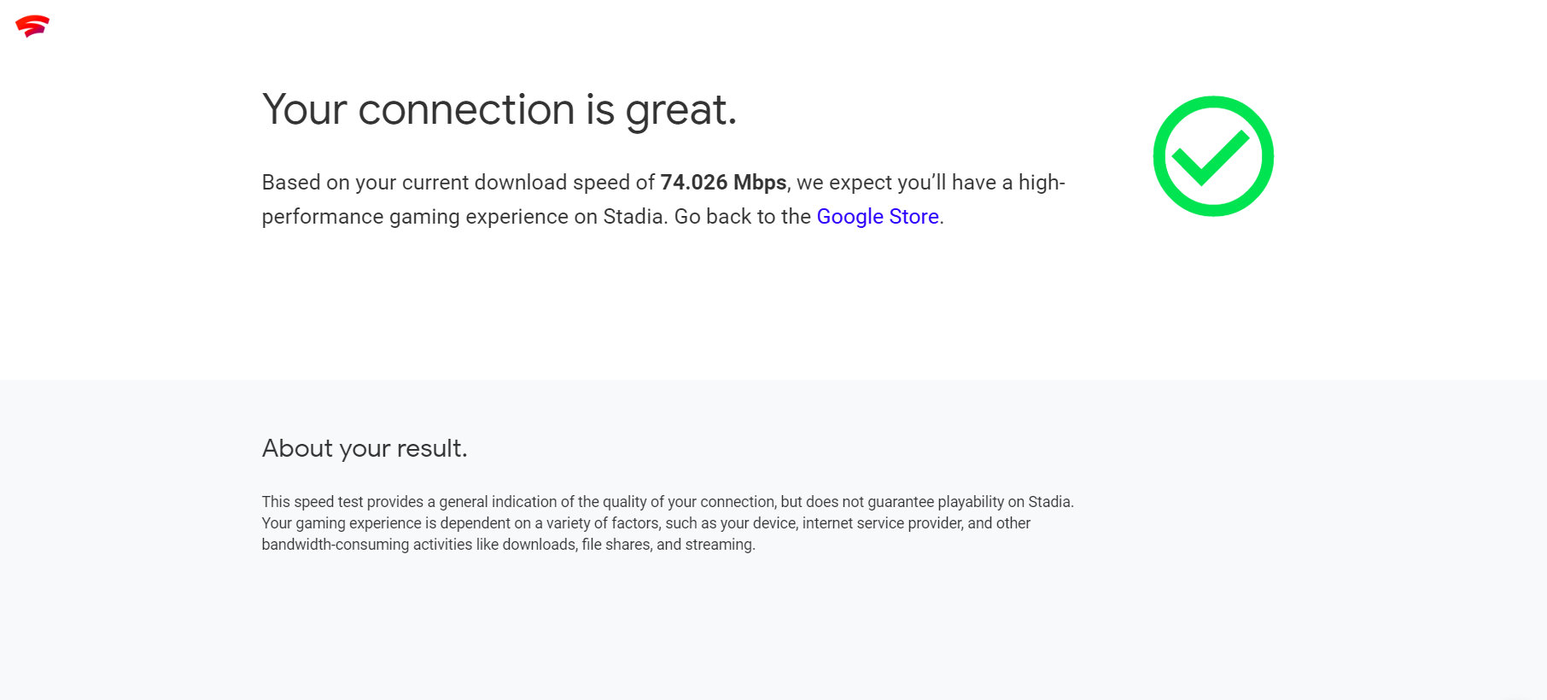Click the "Your connection is great." heading
The width and height of the screenshot is (1547, 700).
499,110
